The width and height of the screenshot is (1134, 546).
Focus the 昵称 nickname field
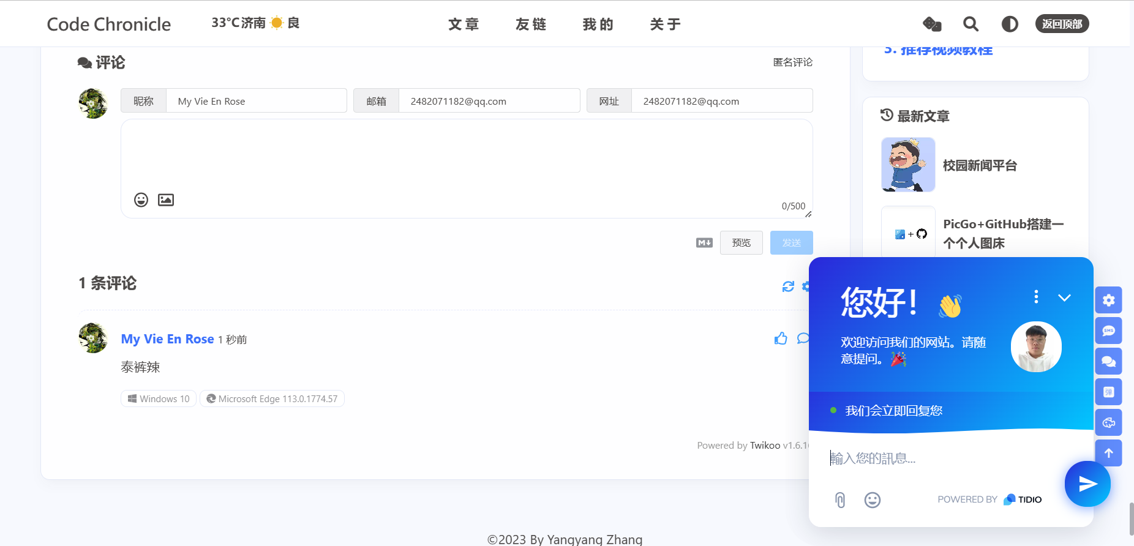(x=256, y=101)
